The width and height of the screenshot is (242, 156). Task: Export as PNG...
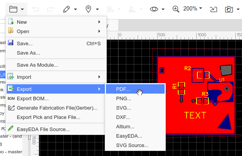click(135, 99)
